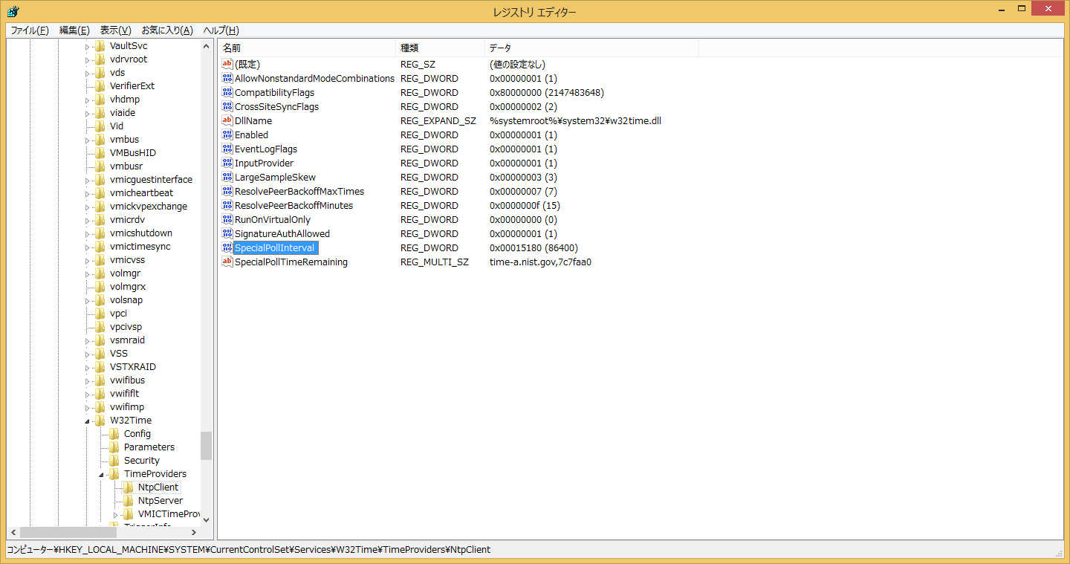This screenshot has height=564, width=1070.
Task: Sort values by the 種類 column header
Action: [x=441, y=48]
